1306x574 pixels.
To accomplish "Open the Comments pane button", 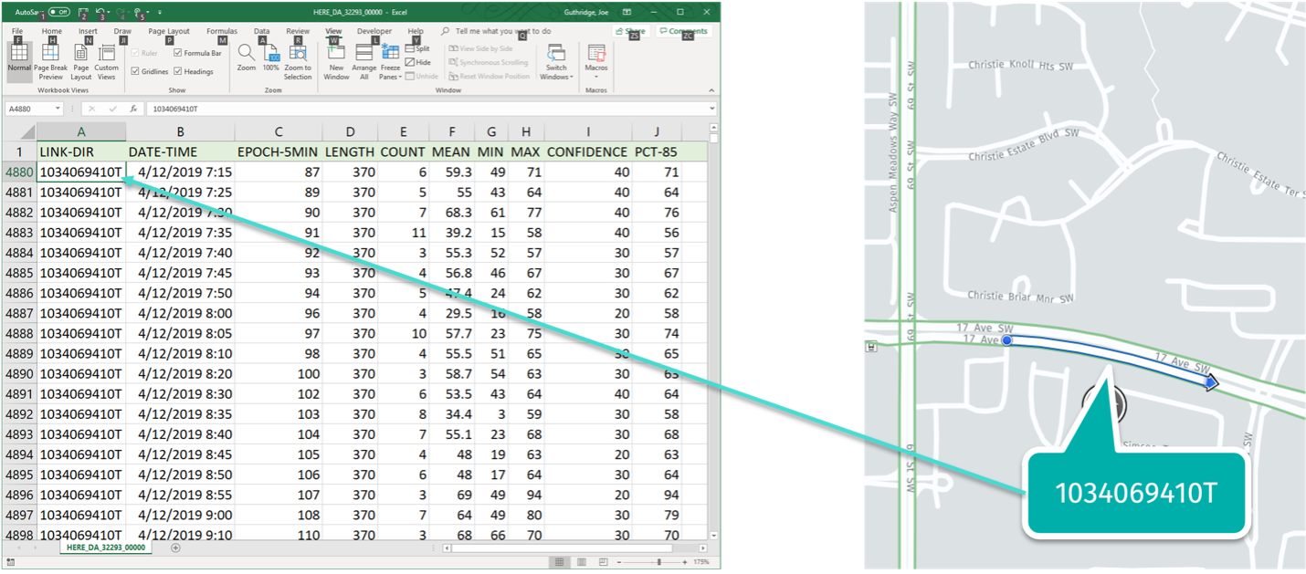I will 683,31.
